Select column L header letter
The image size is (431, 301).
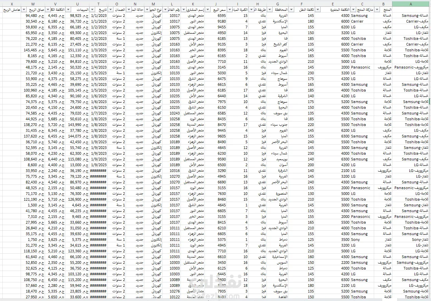click(171, 4)
